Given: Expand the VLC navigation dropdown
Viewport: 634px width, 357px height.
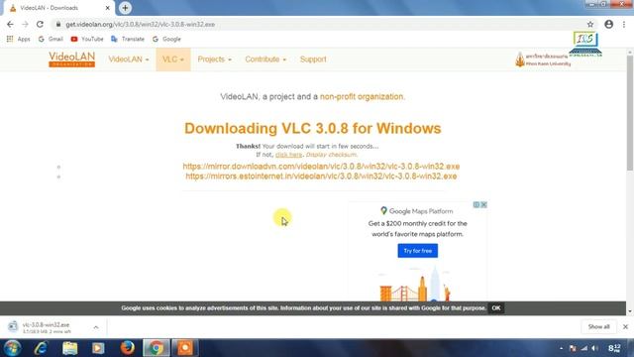Looking at the screenshot, I should click(173, 59).
